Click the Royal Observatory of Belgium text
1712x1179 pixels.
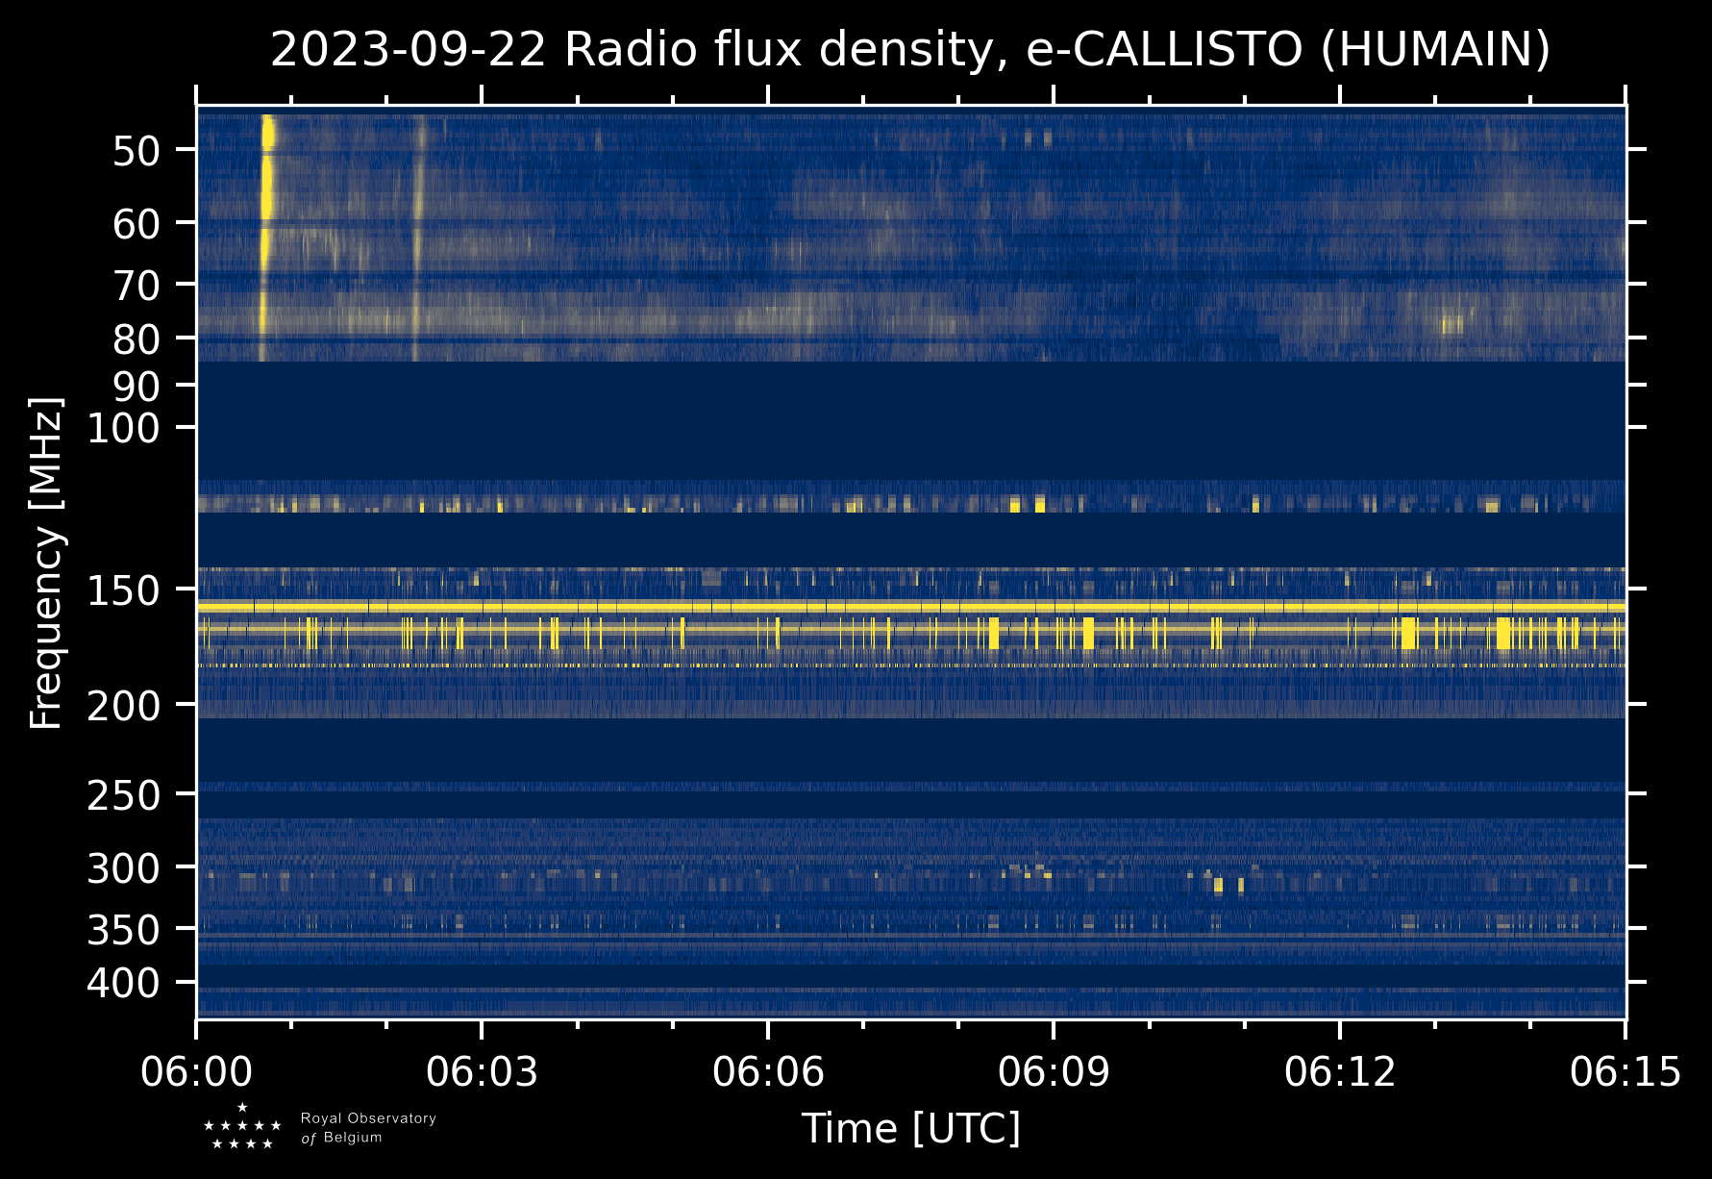point(368,1127)
